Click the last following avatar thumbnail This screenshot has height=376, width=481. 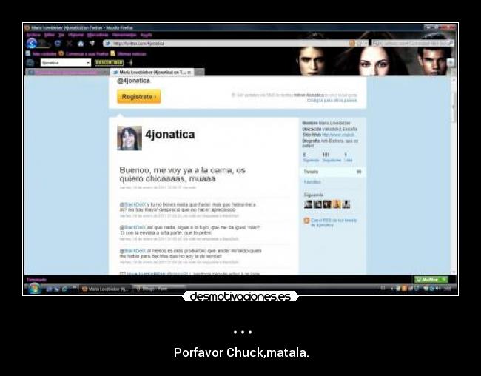(x=346, y=204)
